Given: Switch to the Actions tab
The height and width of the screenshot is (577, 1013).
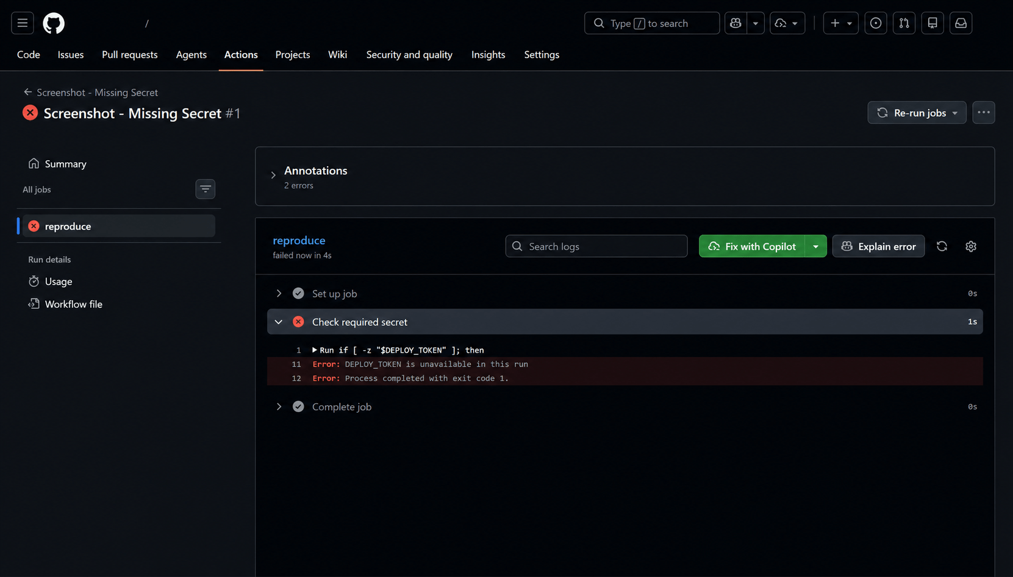Looking at the screenshot, I should coord(241,55).
